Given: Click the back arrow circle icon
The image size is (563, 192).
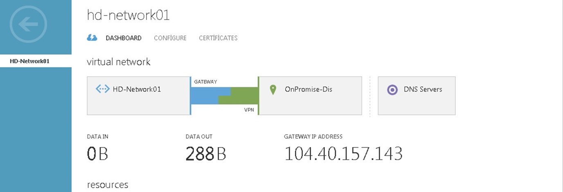Looking at the screenshot, I should click(29, 24).
